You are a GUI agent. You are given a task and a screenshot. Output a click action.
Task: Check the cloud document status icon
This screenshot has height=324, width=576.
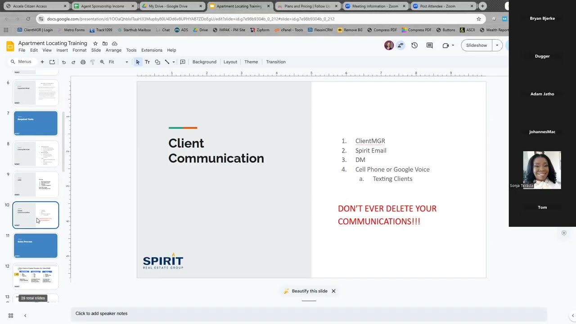115,44
